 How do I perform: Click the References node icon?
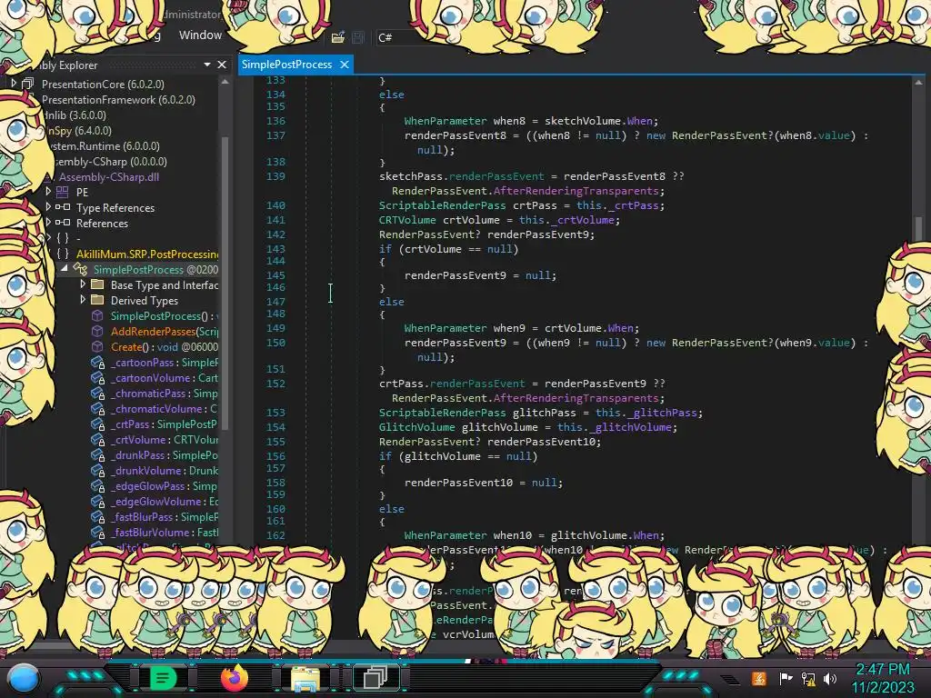tap(63, 223)
